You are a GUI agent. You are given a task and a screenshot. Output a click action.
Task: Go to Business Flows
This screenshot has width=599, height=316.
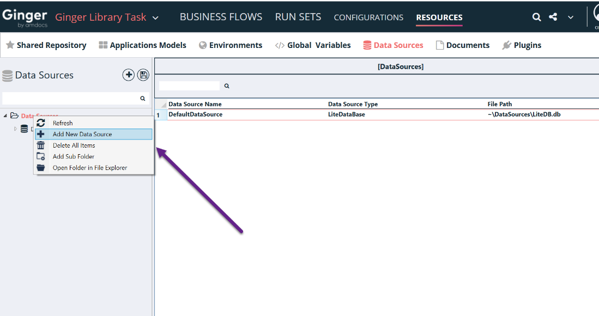(221, 17)
